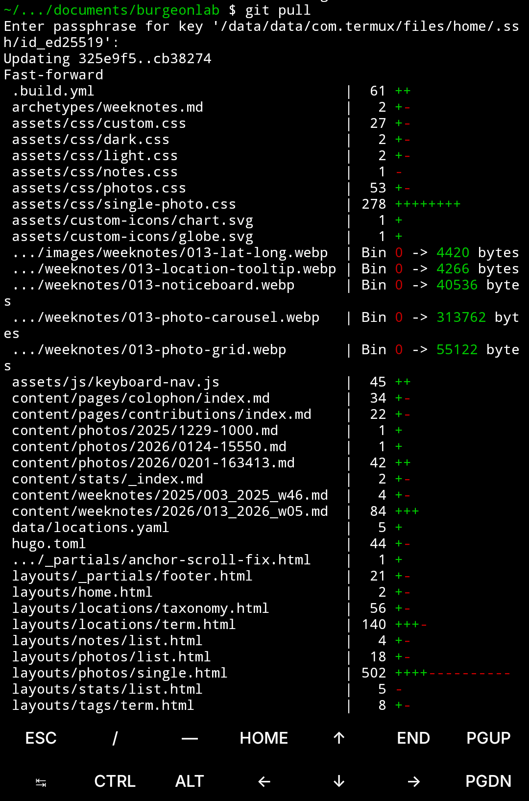Toggle the ALT modifier key
The width and height of the screenshot is (529, 801).
tap(190, 781)
